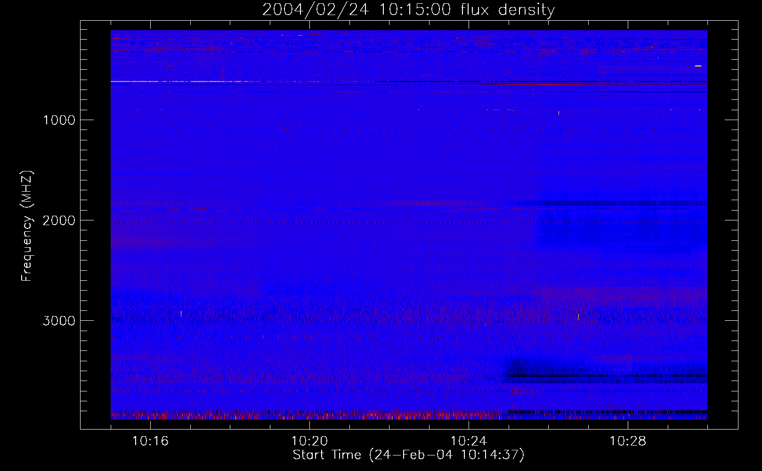Click the plot title '2004/02/24 10:15:00 flux density'
The image size is (762, 471).
(408, 9)
